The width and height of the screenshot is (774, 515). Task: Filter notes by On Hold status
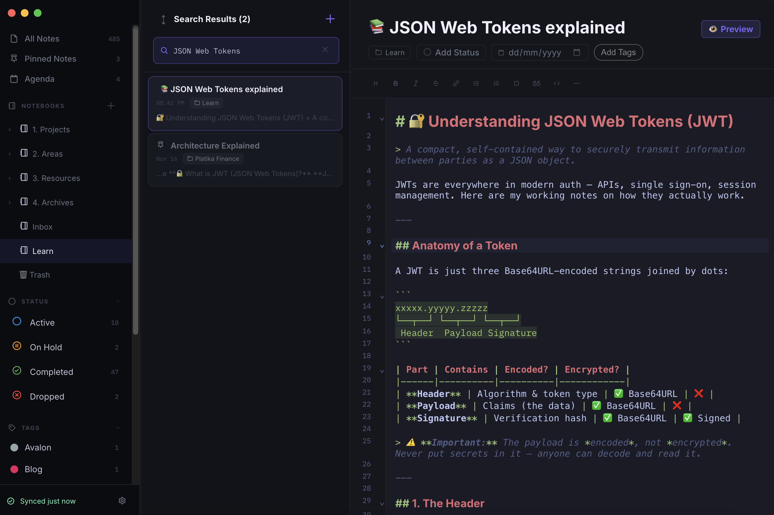[66, 347]
